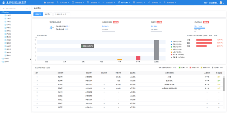Click the 输入关键字进行过滤 search field
The width and height of the screenshot is (227, 113).
click(x=15, y=9)
